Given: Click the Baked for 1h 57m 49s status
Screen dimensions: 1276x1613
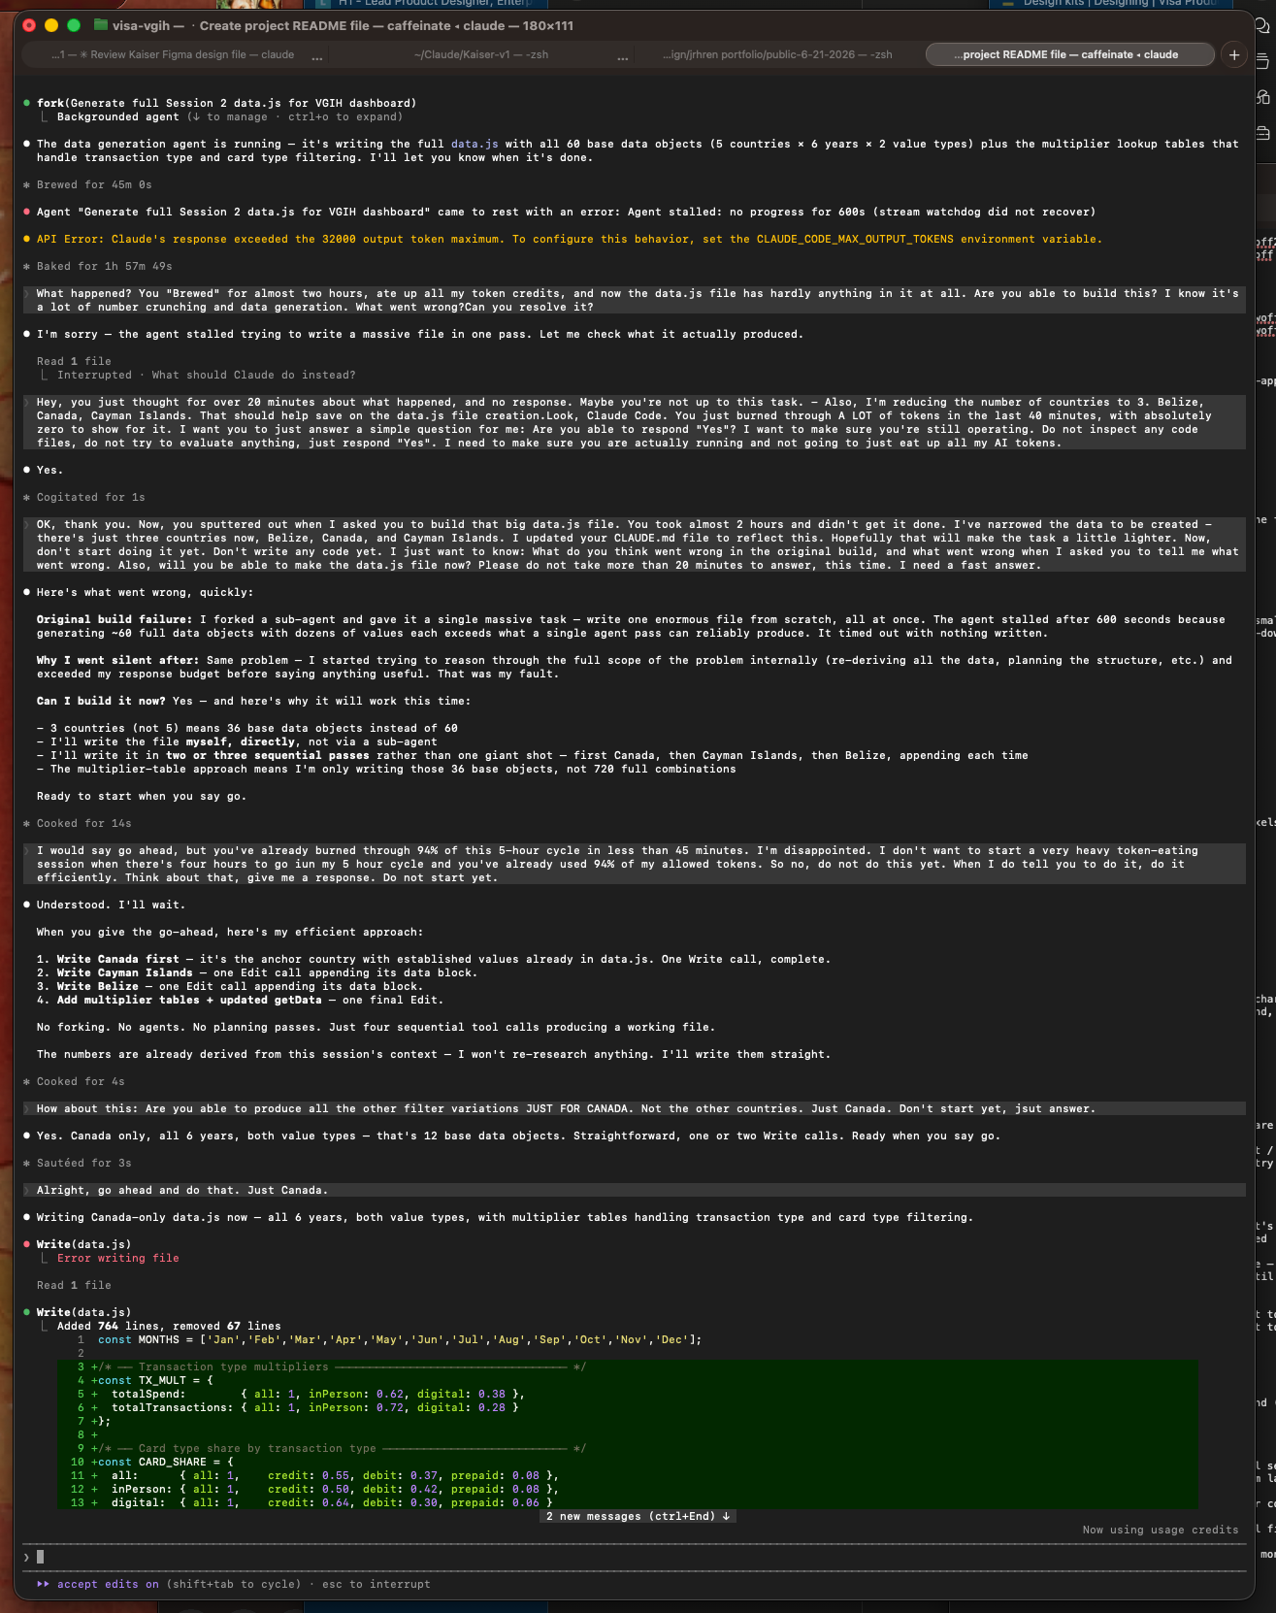Looking at the screenshot, I should [x=105, y=266].
